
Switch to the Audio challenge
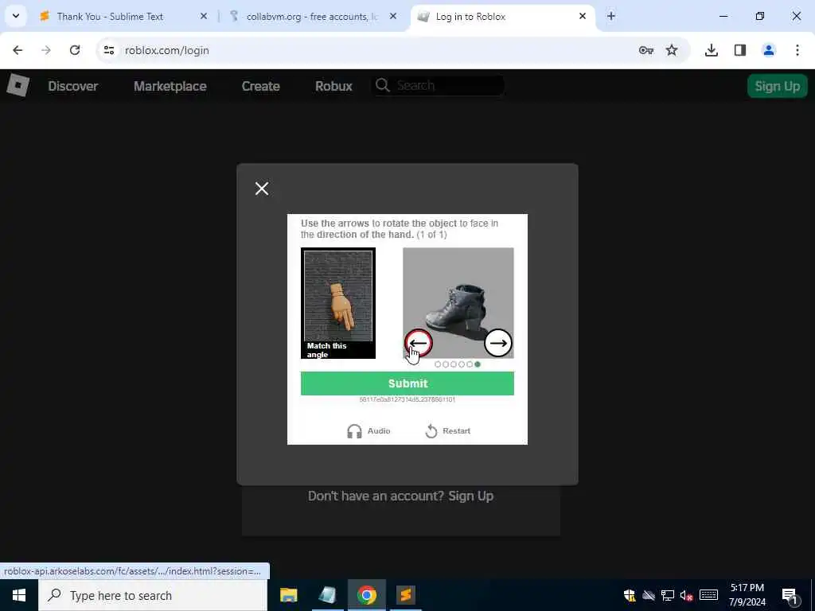(x=369, y=431)
